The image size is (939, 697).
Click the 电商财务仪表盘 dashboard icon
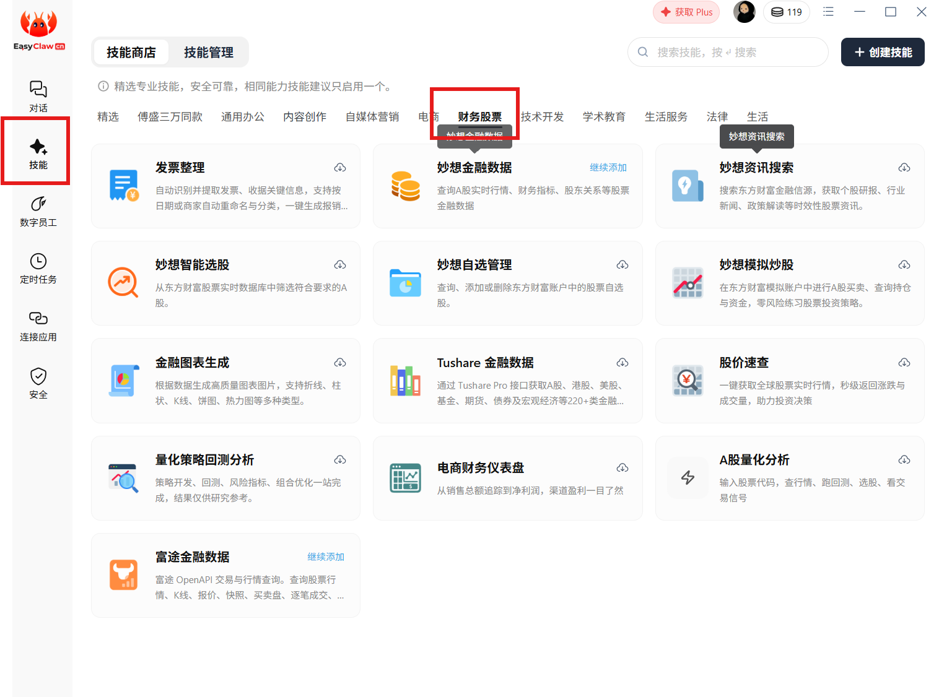coord(406,478)
